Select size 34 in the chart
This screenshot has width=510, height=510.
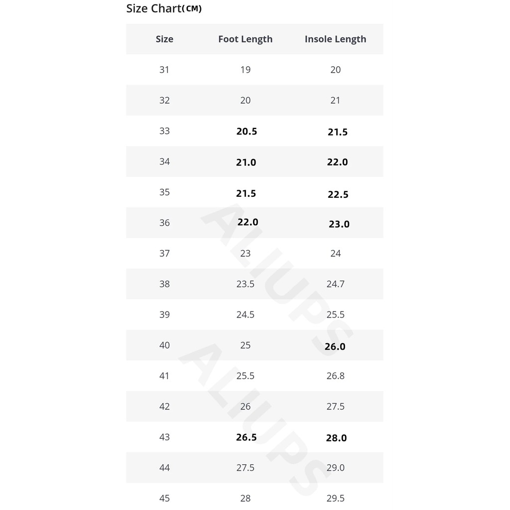(x=164, y=161)
